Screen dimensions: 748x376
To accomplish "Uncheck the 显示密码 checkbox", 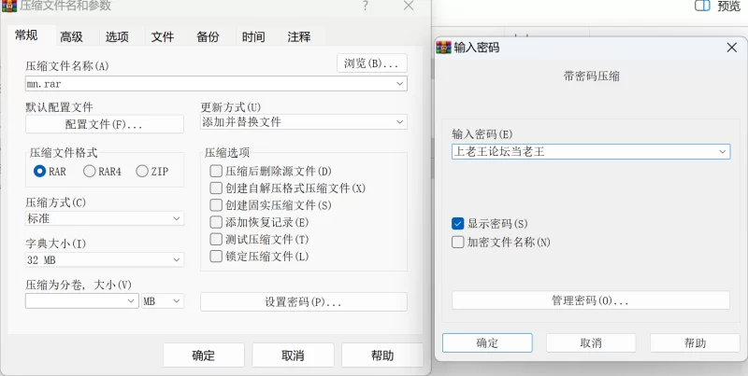I will pos(457,223).
